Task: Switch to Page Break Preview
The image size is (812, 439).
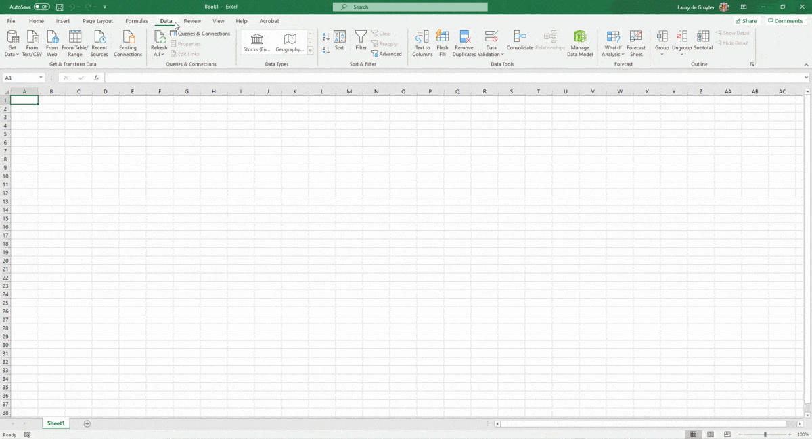Action: (727, 434)
